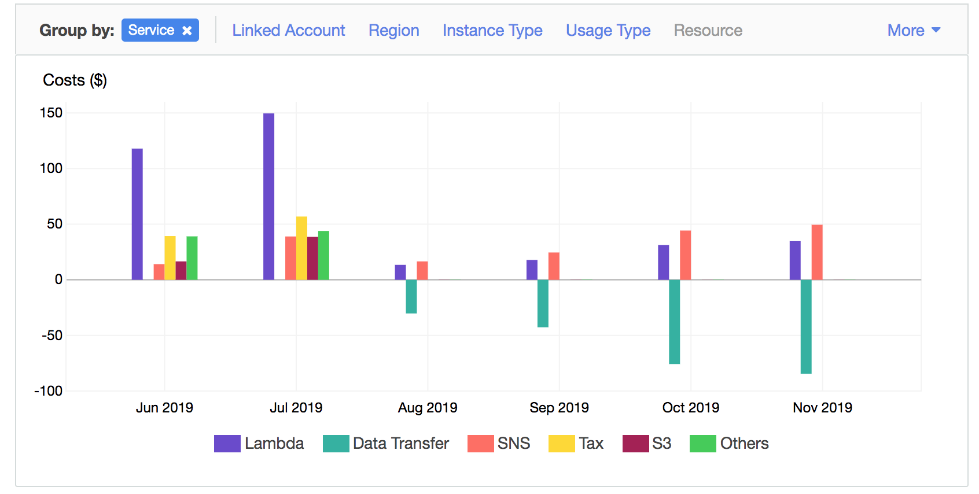Image resolution: width=979 pixels, height=494 pixels.
Task: Group costs by Linked Account
Action: tap(288, 31)
